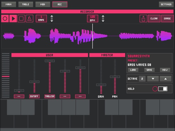This screenshot has width=175, height=131.
Task: Increase bars with the up arrow
Action: (x=52, y=16)
